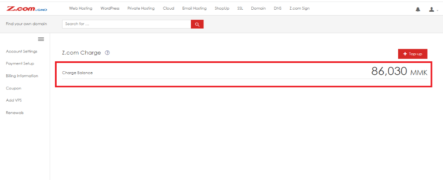
Task: Open Account Settings in sidebar
Action: click(21, 52)
